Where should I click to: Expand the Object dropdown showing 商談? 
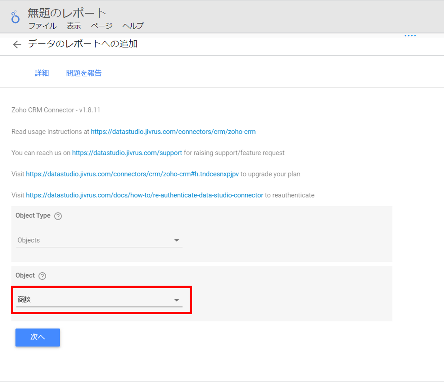pyautogui.click(x=99, y=300)
